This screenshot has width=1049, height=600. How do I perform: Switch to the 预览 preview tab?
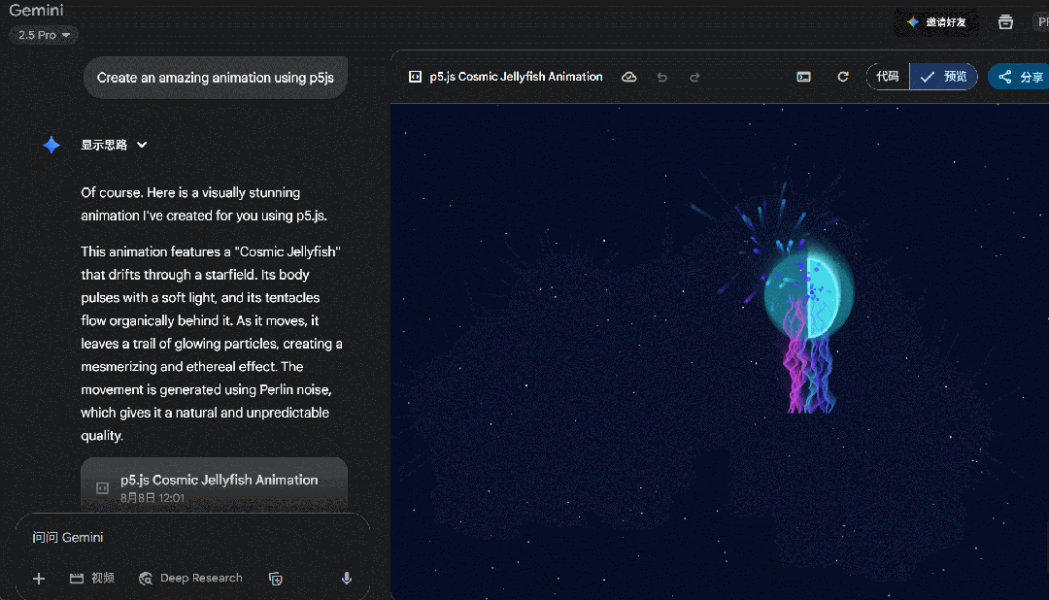point(943,77)
